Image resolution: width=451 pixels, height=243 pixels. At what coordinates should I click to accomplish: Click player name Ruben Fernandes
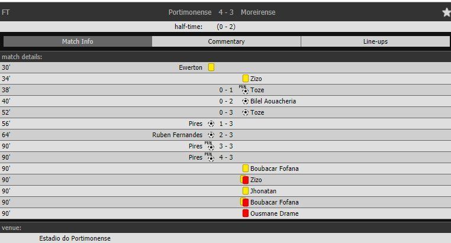coord(178,135)
